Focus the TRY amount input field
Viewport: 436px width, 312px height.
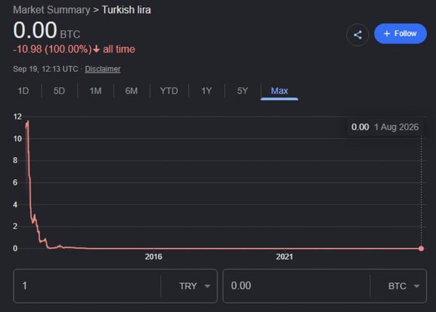pos(87,286)
